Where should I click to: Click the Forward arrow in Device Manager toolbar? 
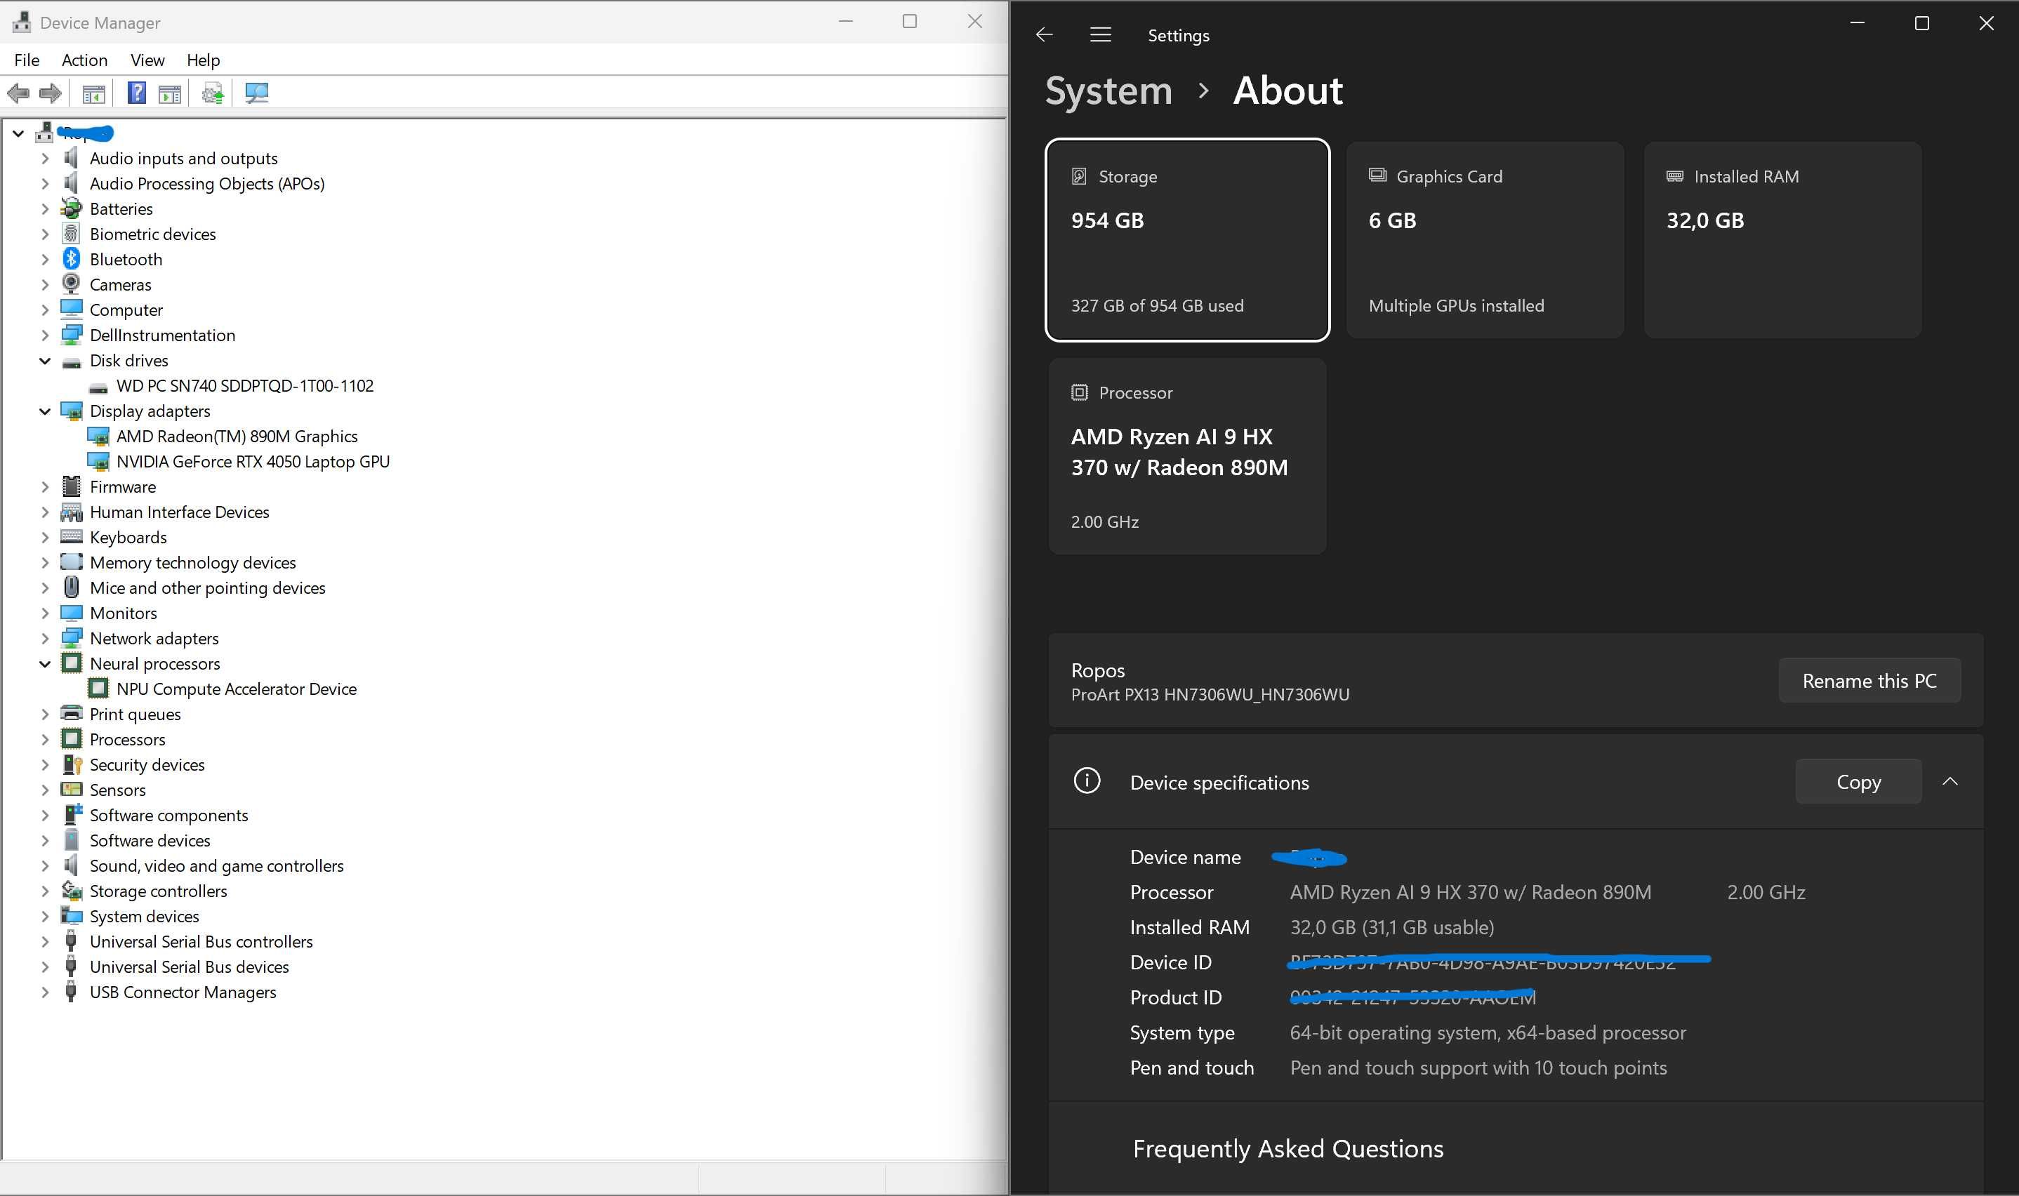point(50,93)
